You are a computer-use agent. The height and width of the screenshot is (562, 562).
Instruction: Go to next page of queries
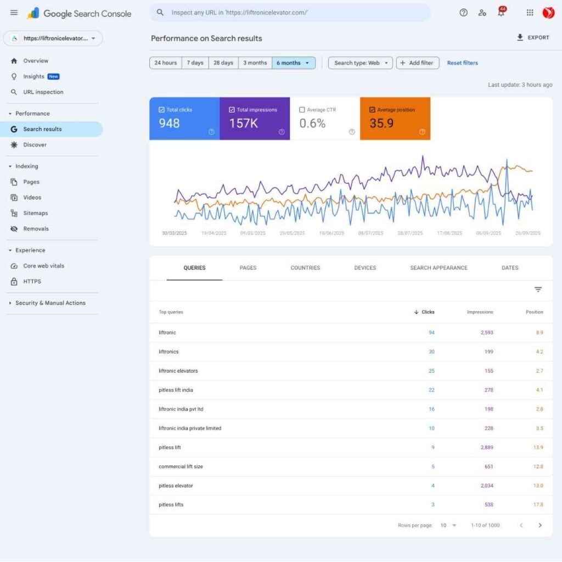pos(540,525)
